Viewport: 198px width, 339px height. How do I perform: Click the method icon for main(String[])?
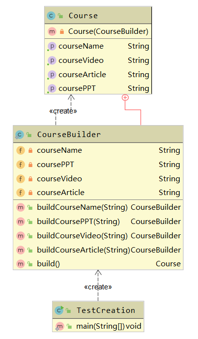pyautogui.click(x=59, y=326)
